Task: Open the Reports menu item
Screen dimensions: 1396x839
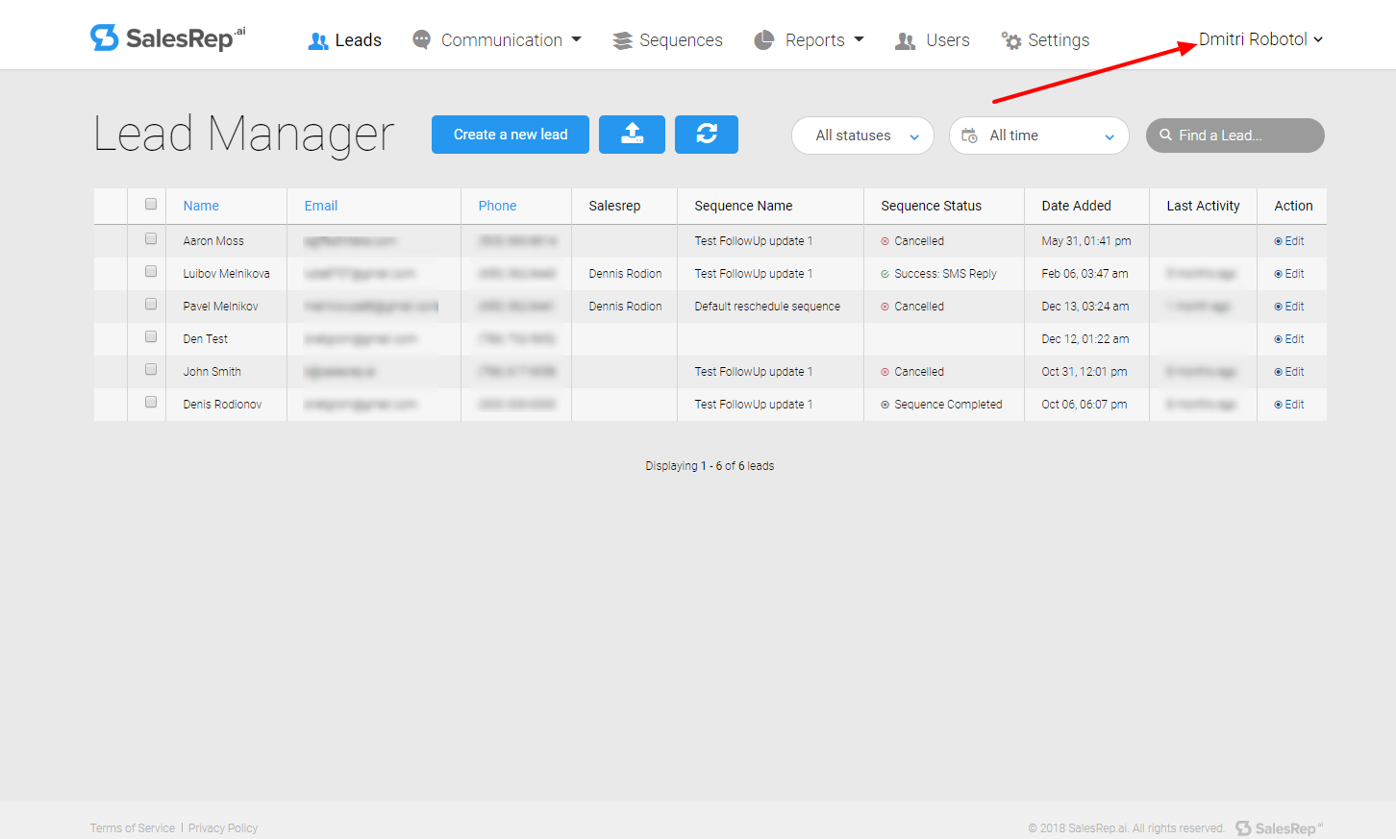Action: coord(810,40)
